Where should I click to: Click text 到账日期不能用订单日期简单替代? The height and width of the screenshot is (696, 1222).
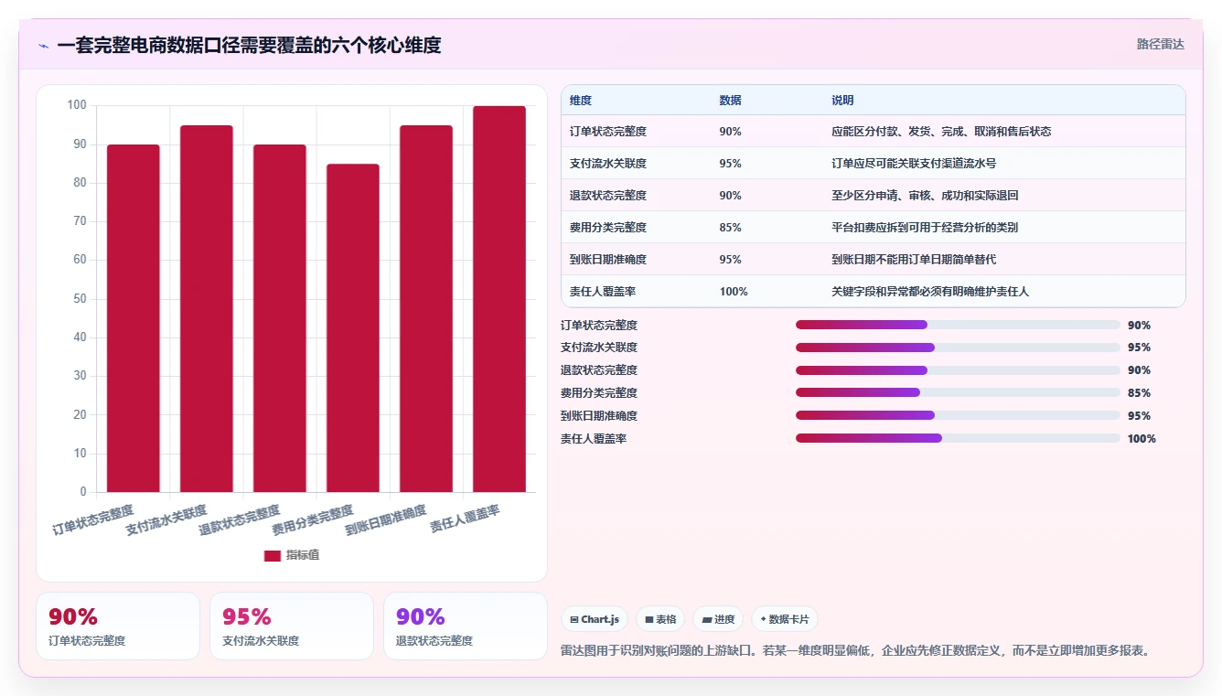(914, 259)
